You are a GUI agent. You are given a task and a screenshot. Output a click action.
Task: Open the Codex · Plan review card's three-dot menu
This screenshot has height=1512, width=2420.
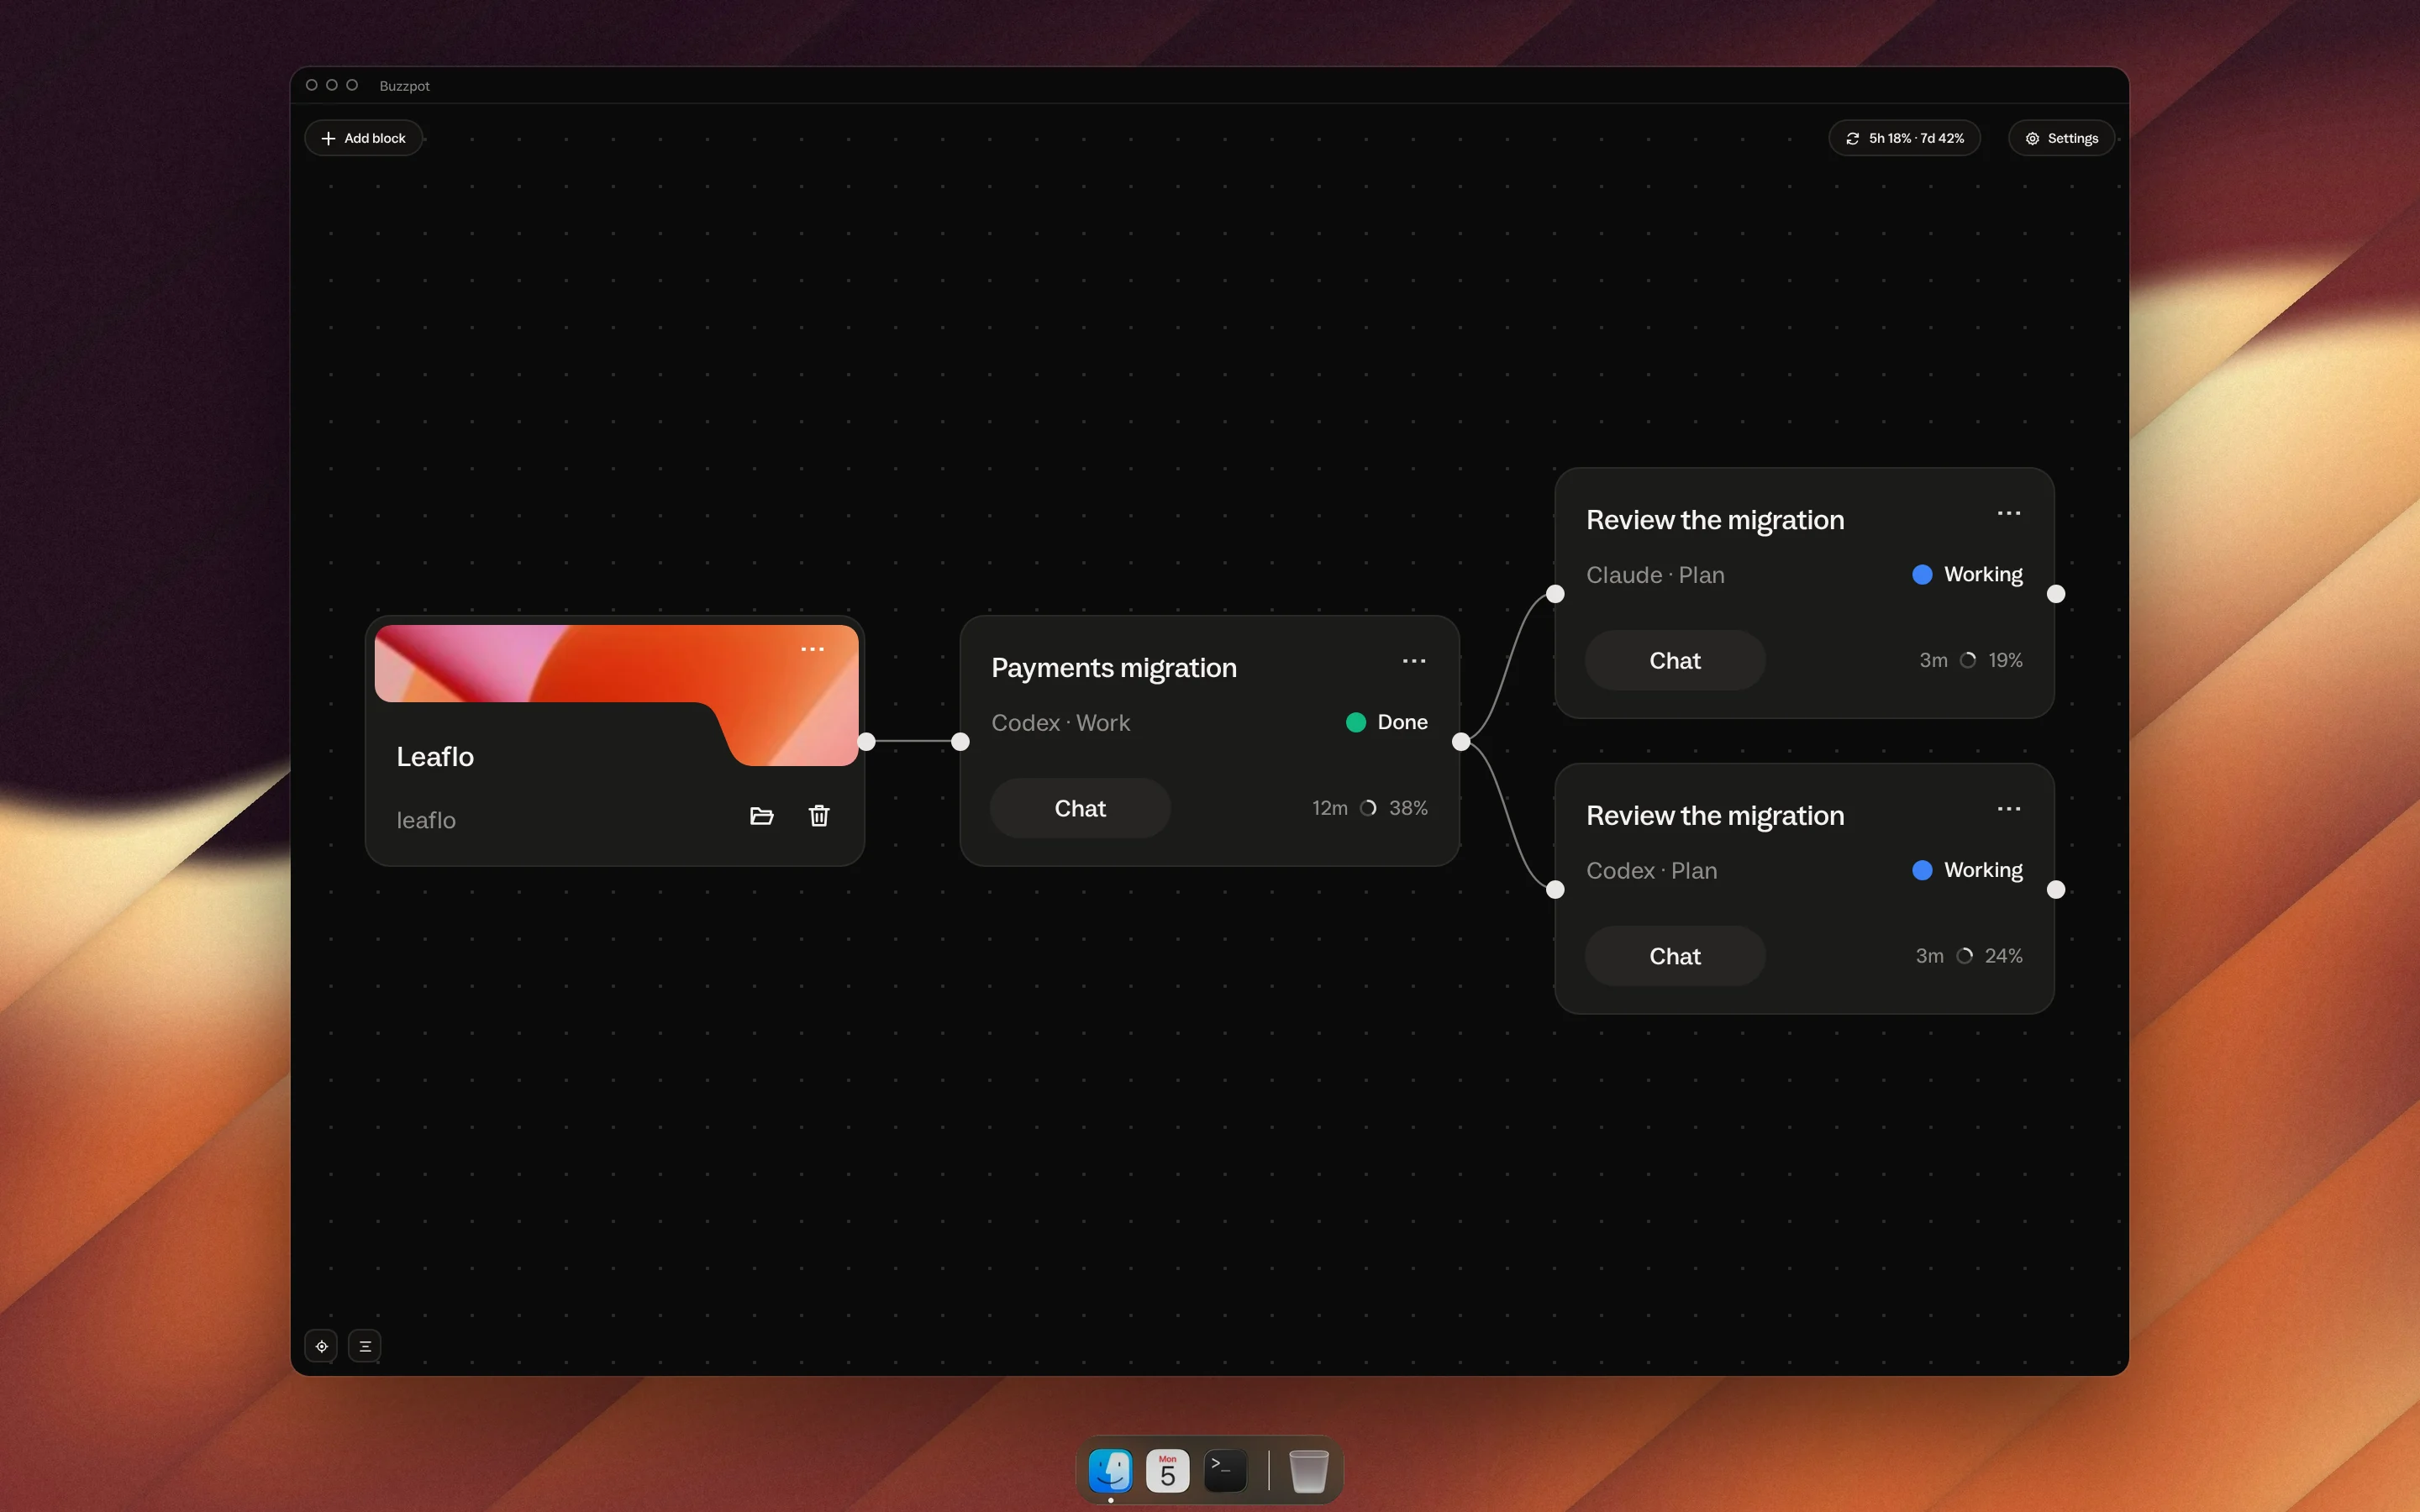[x=2009, y=809]
